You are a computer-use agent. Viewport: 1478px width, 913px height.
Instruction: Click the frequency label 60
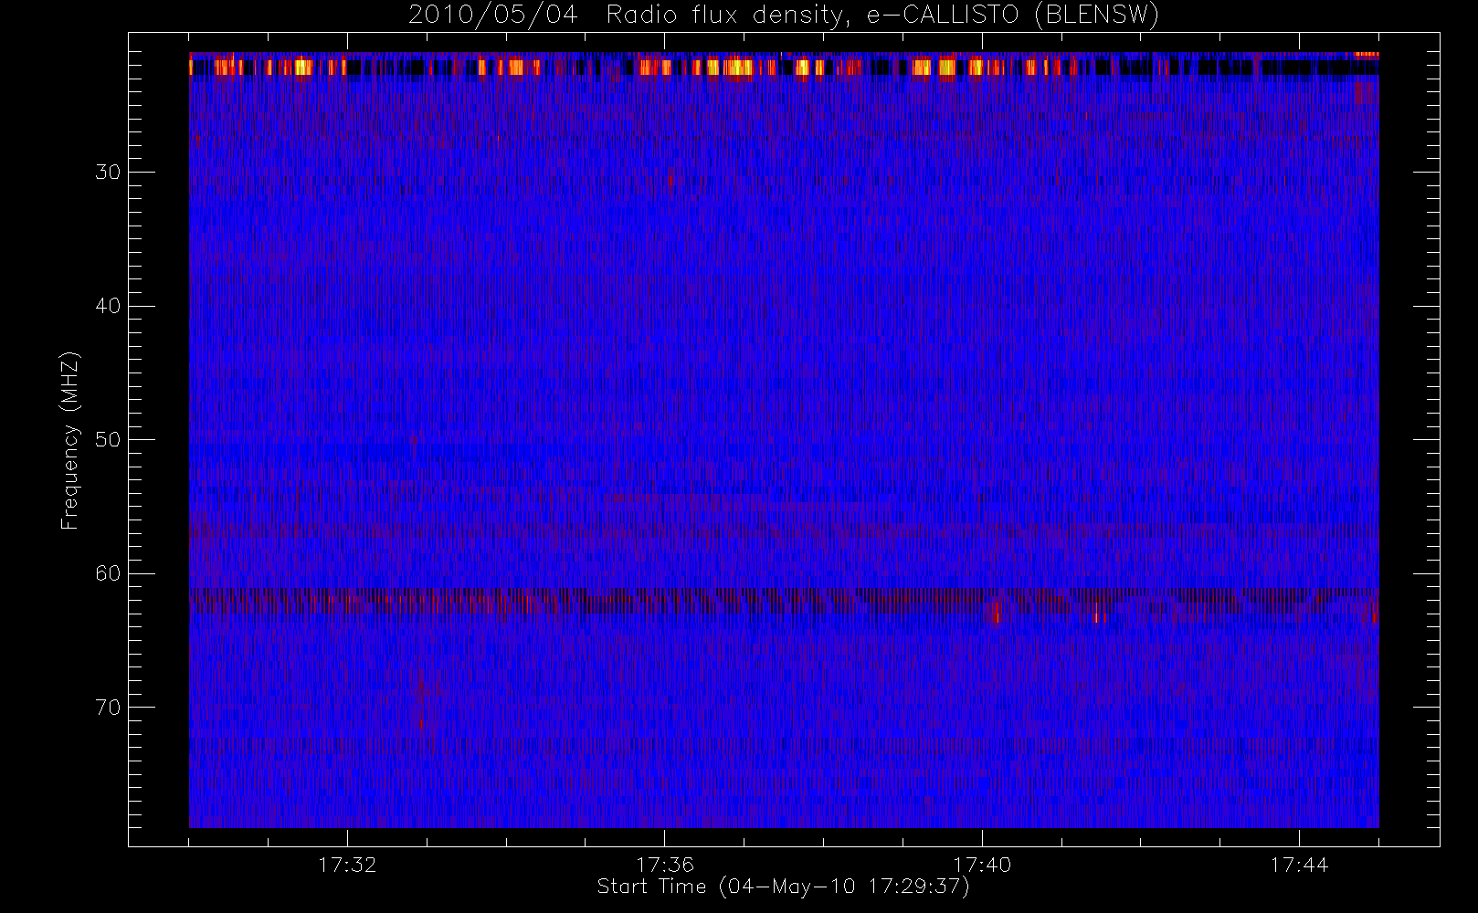click(108, 573)
